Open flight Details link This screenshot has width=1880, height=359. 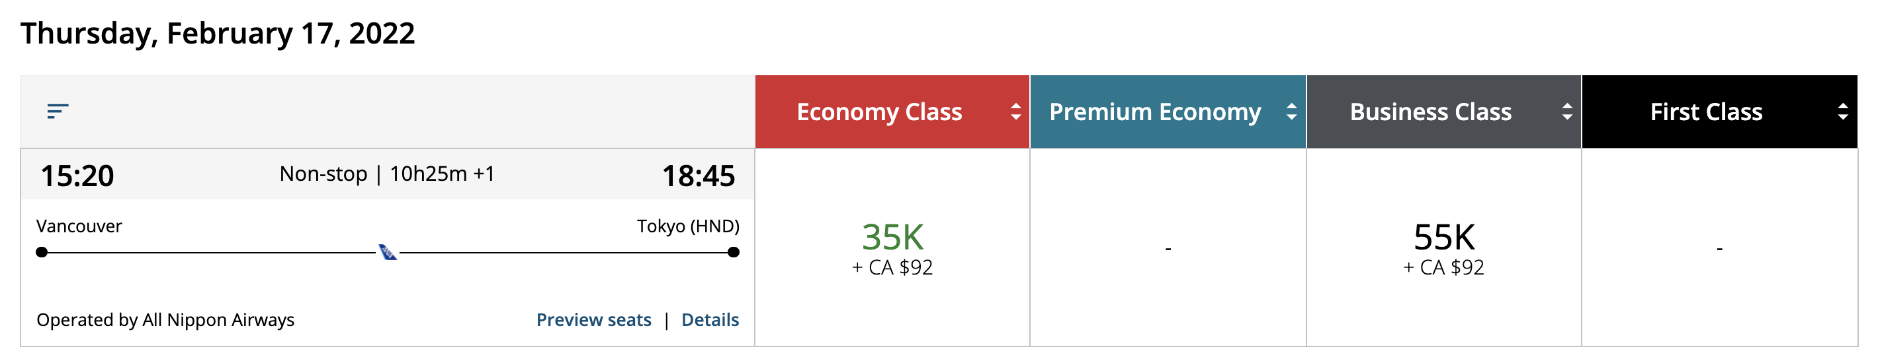coord(709,319)
